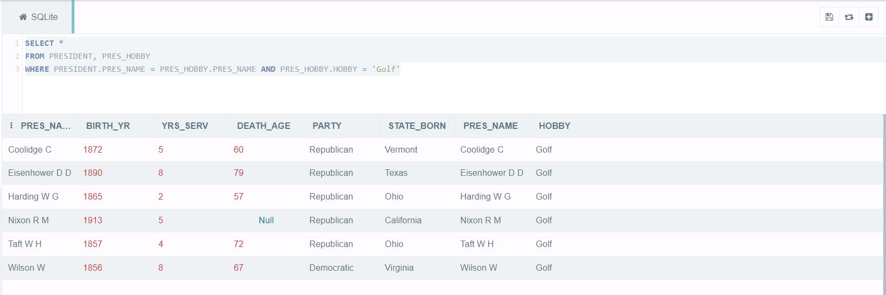
Task: Click line number 2 in editor gutter
Action: click(x=17, y=56)
